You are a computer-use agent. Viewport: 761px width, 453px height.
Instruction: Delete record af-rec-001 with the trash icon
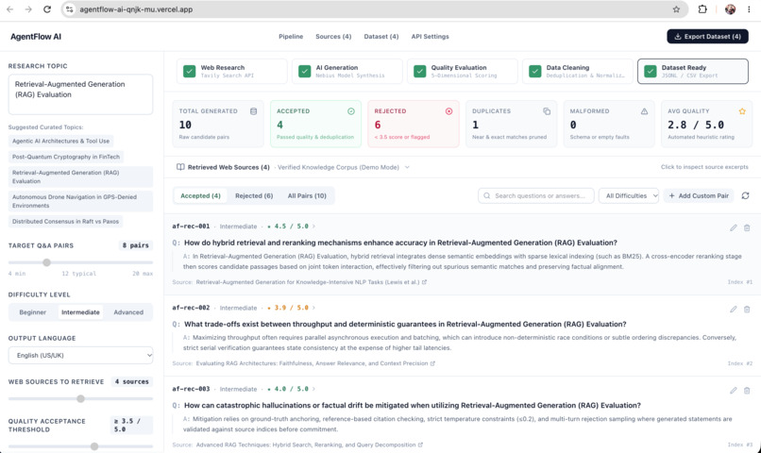pos(747,227)
